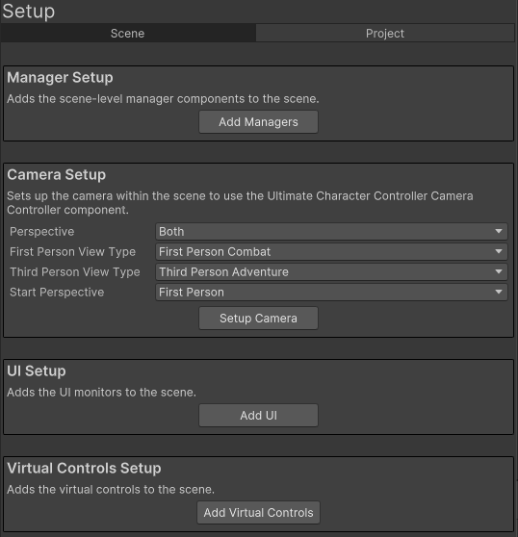Click Add Virtual Controls

pos(258,513)
